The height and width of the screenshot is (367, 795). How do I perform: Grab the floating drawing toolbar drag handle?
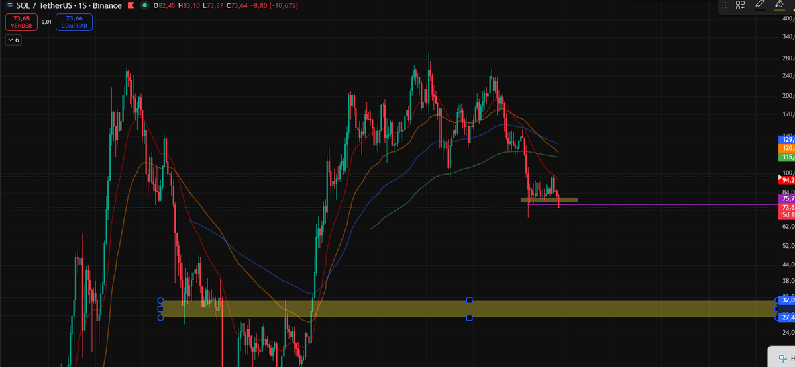723,5
